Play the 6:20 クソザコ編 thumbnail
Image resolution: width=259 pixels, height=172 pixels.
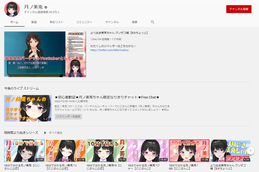point(231,151)
